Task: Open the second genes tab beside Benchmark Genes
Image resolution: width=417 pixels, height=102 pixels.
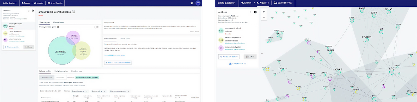Action: pos(125,39)
